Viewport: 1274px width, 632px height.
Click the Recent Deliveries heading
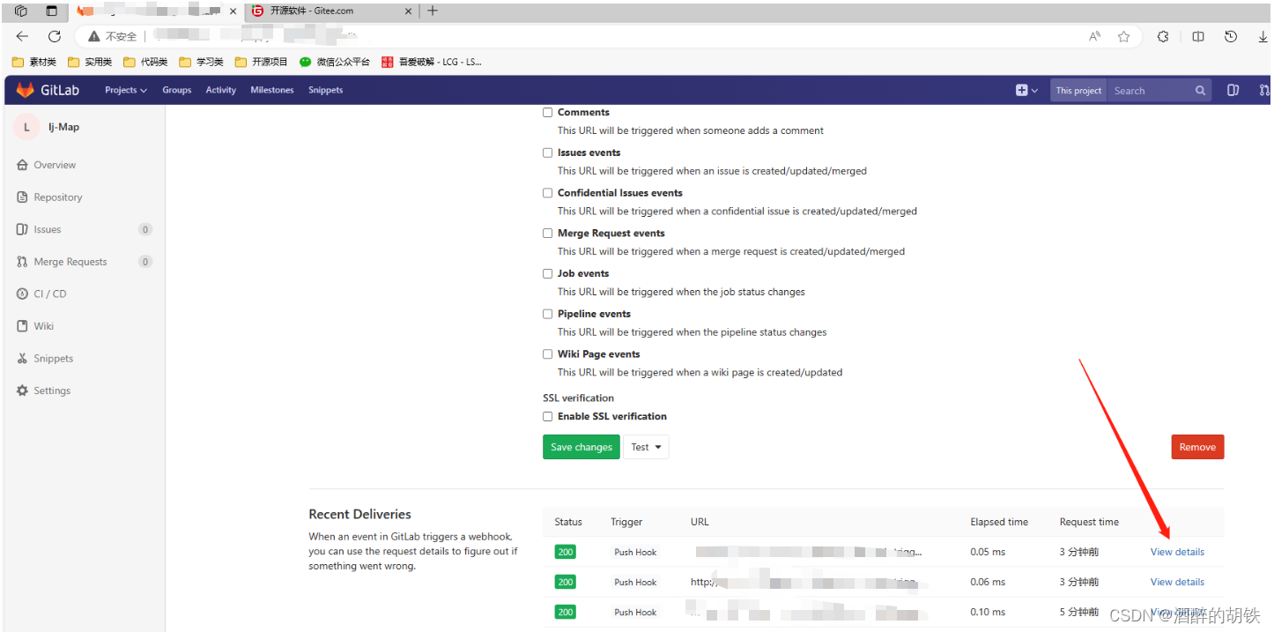coord(359,514)
